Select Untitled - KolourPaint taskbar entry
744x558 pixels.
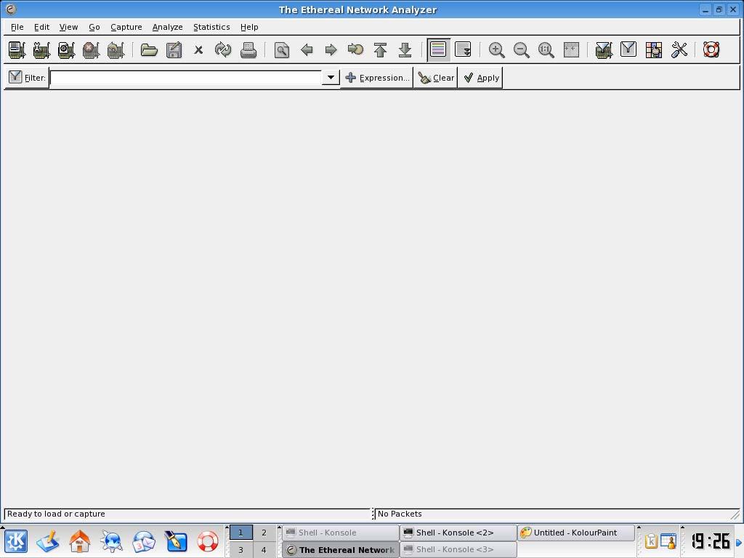click(x=576, y=533)
